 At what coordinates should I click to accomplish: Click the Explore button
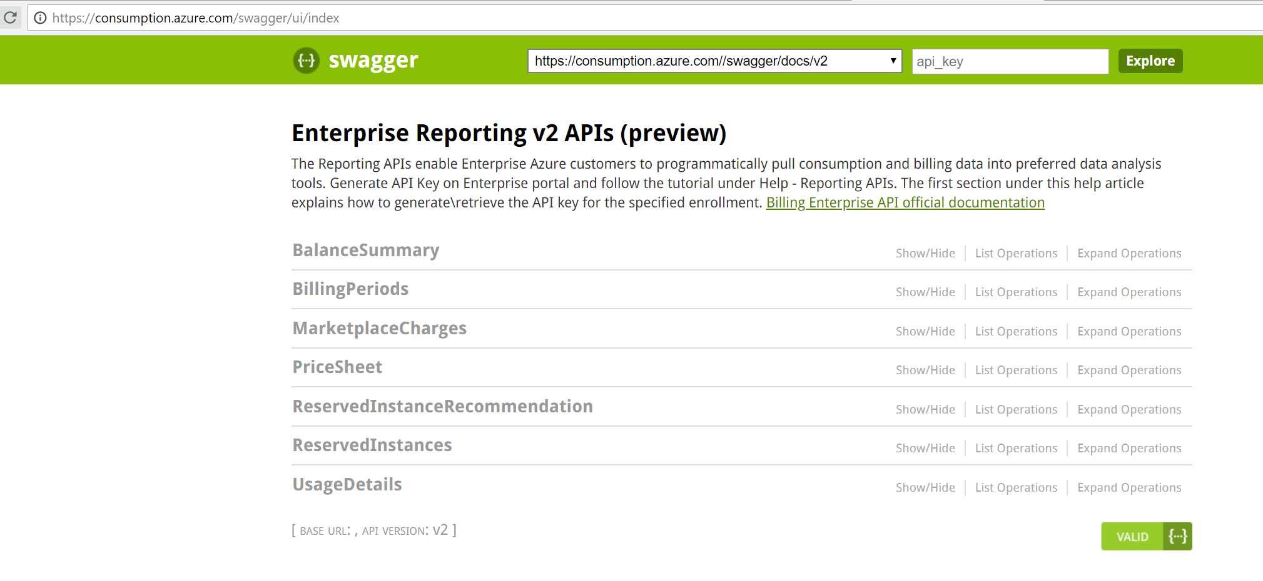pos(1150,61)
